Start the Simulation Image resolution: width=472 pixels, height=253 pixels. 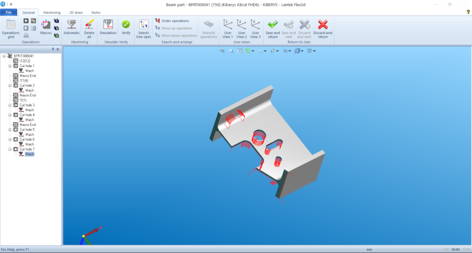[108, 27]
